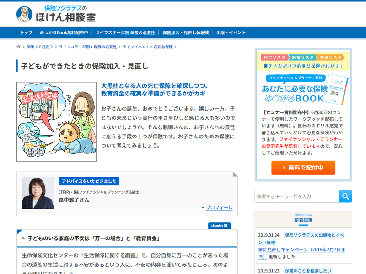
Task: Click 畠中雅子さん advisor photo
Action: [x=38, y=193]
